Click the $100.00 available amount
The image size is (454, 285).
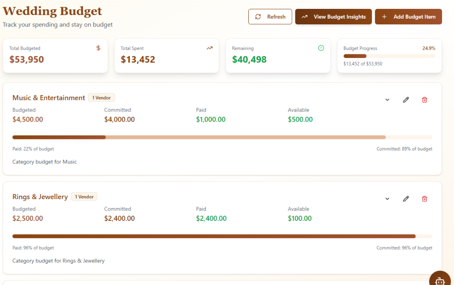[300, 219]
